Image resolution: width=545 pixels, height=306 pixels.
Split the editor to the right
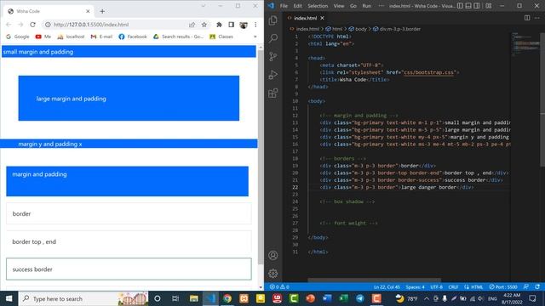coord(527,18)
